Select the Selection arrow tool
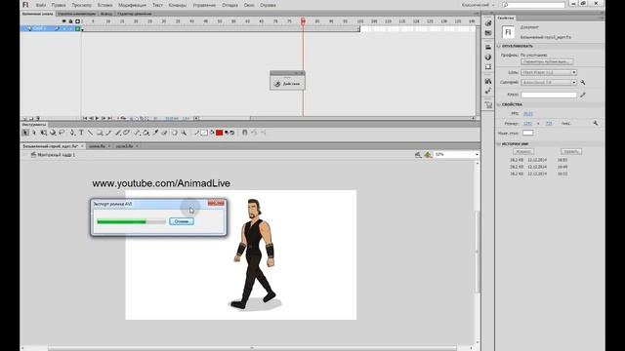The height and width of the screenshot is (351, 625). point(25,133)
